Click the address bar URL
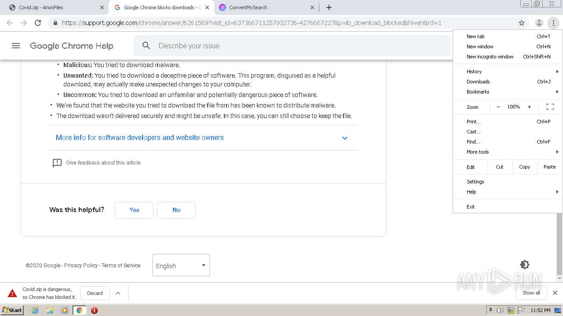563x316 pixels. coord(252,23)
